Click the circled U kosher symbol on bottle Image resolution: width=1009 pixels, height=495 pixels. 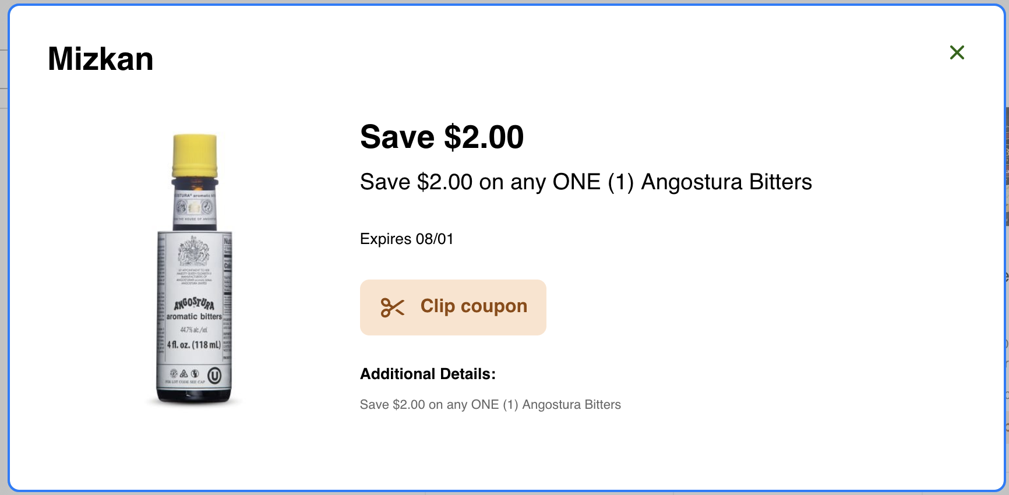click(214, 376)
